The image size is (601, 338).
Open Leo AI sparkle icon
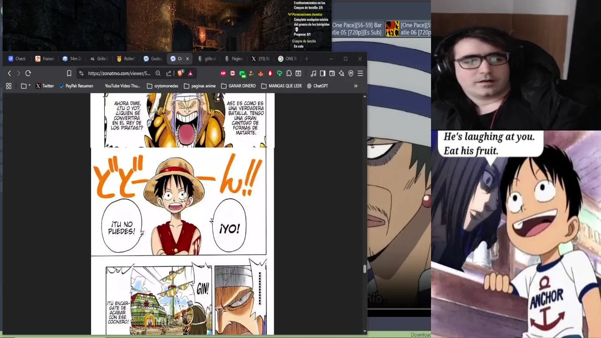click(341, 73)
